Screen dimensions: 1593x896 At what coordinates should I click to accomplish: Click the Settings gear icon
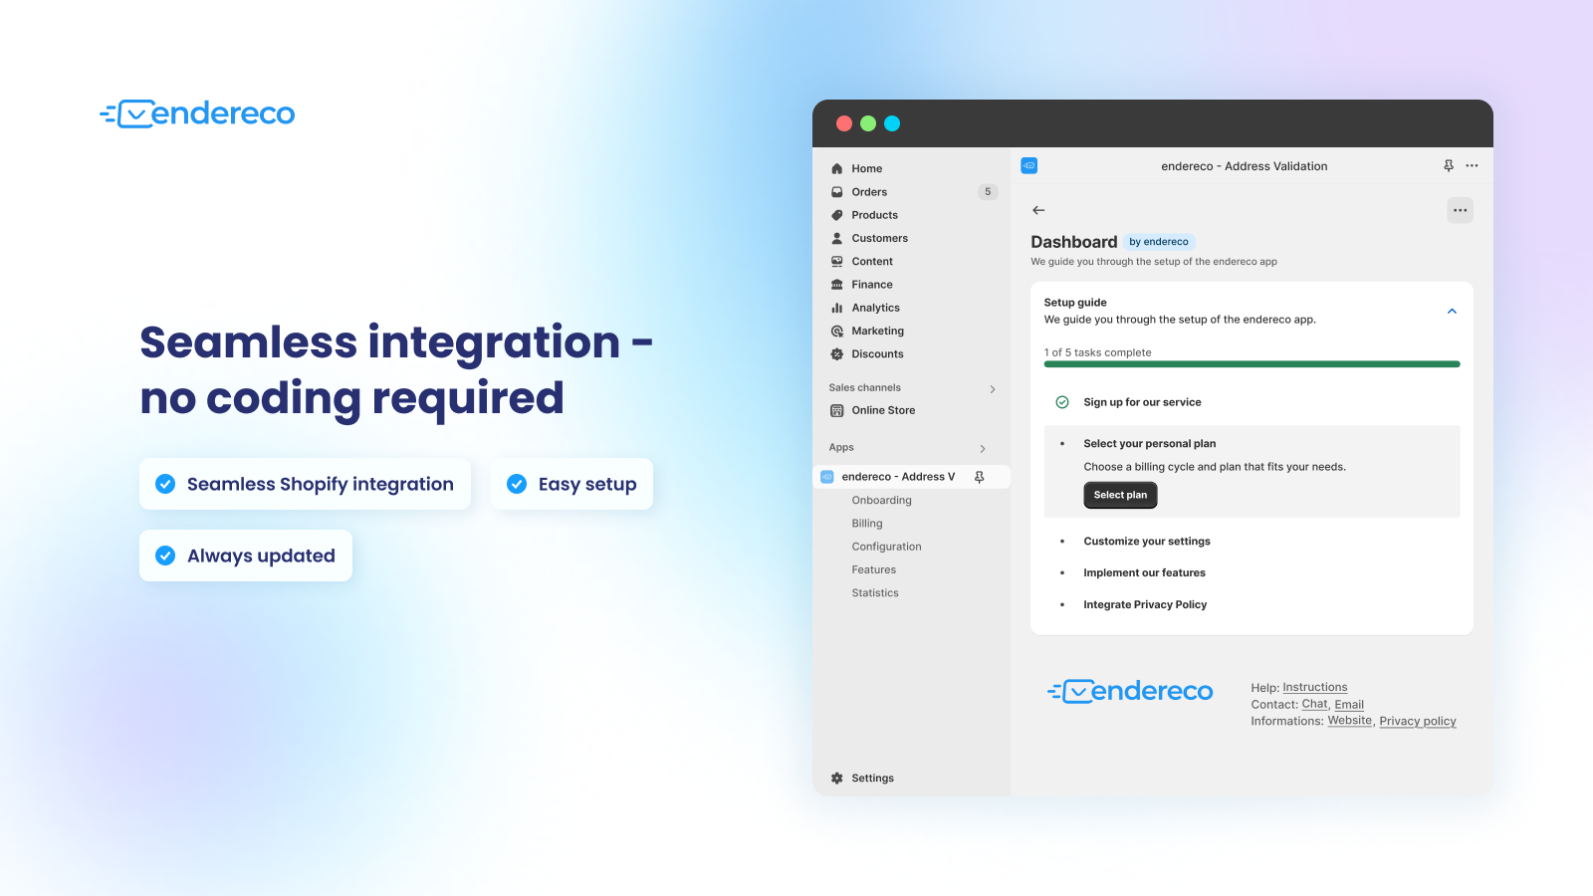tap(837, 779)
